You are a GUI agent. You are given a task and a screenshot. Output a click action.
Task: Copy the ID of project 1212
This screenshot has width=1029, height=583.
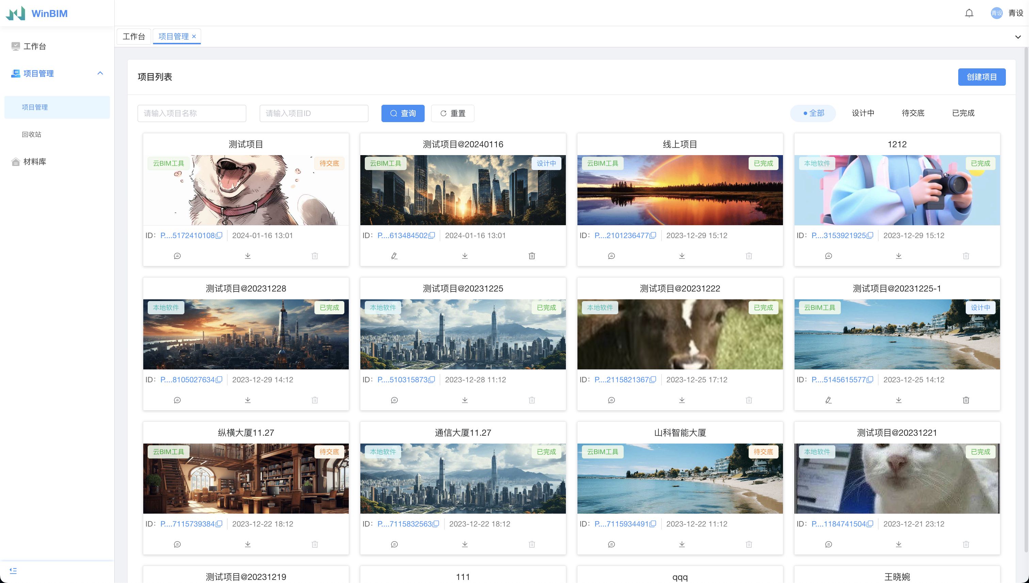(870, 235)
